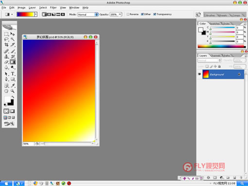Open the Mode dropdown in options bar
This screenshot has height=186, width=248.
click(88, 15)
